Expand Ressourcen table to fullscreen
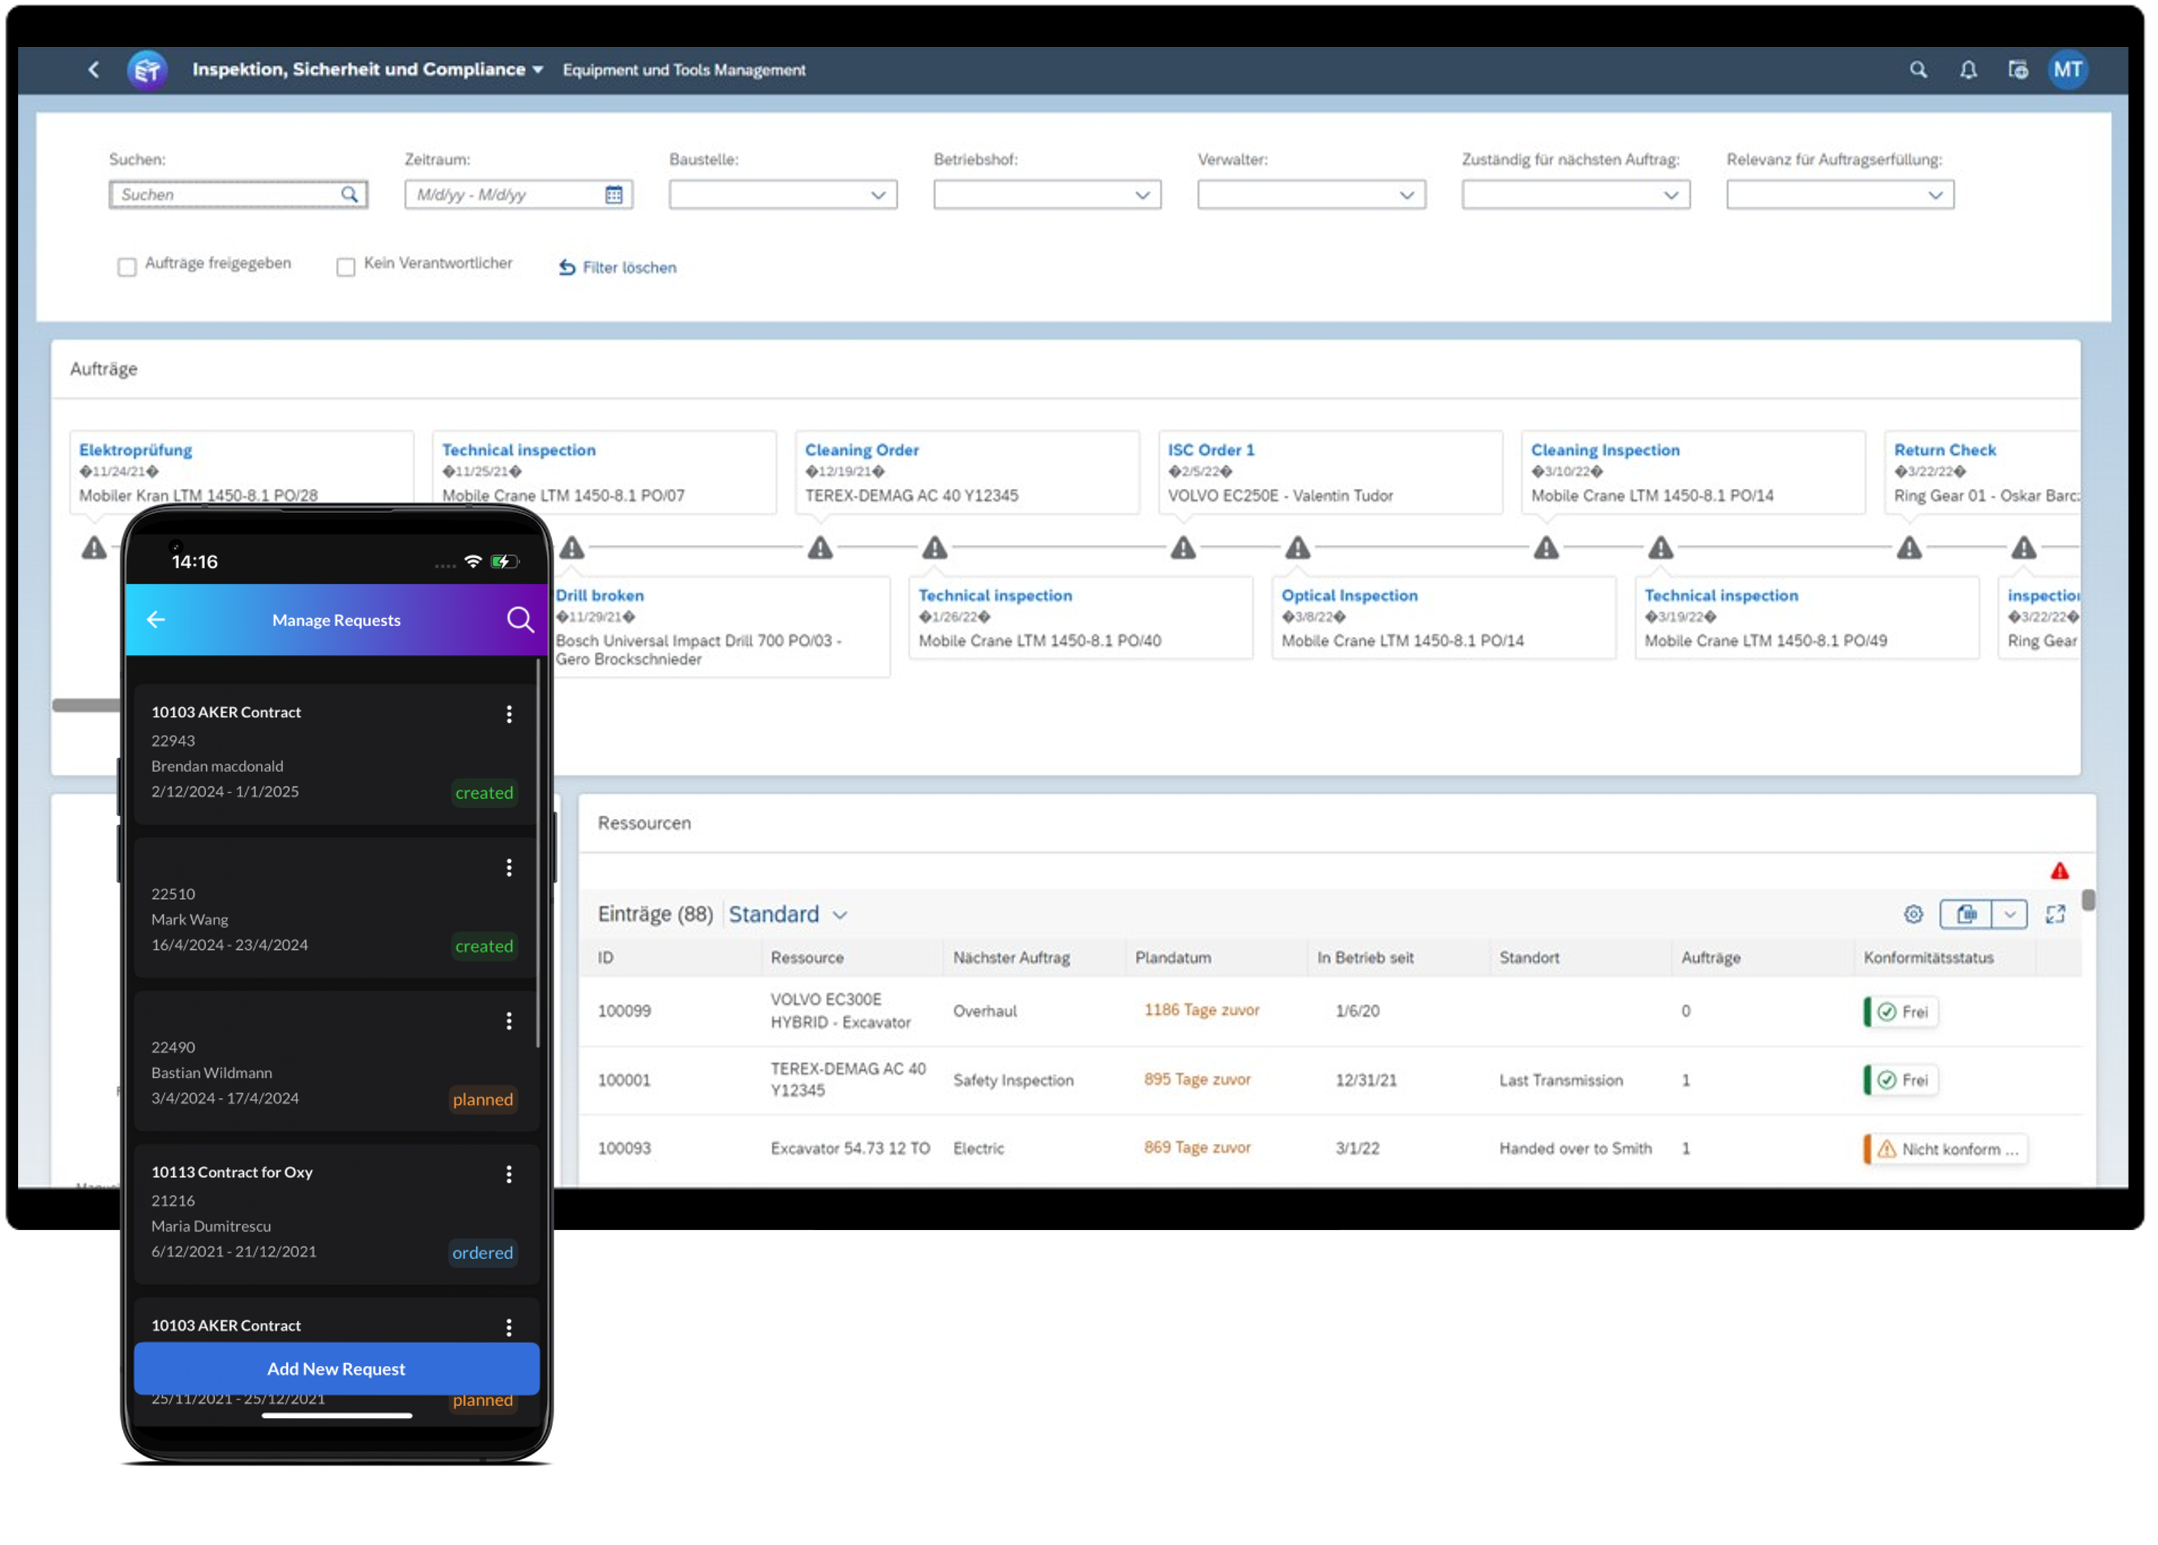 [2055, 913]
